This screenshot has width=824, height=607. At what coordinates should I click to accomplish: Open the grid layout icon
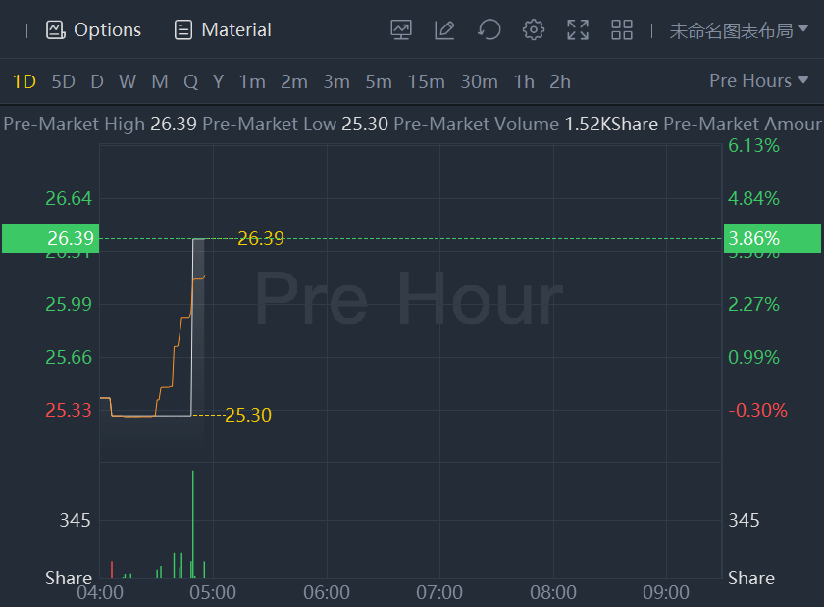(x=622, y=30)
